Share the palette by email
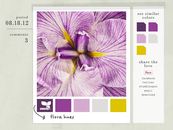 coord(148,91)
